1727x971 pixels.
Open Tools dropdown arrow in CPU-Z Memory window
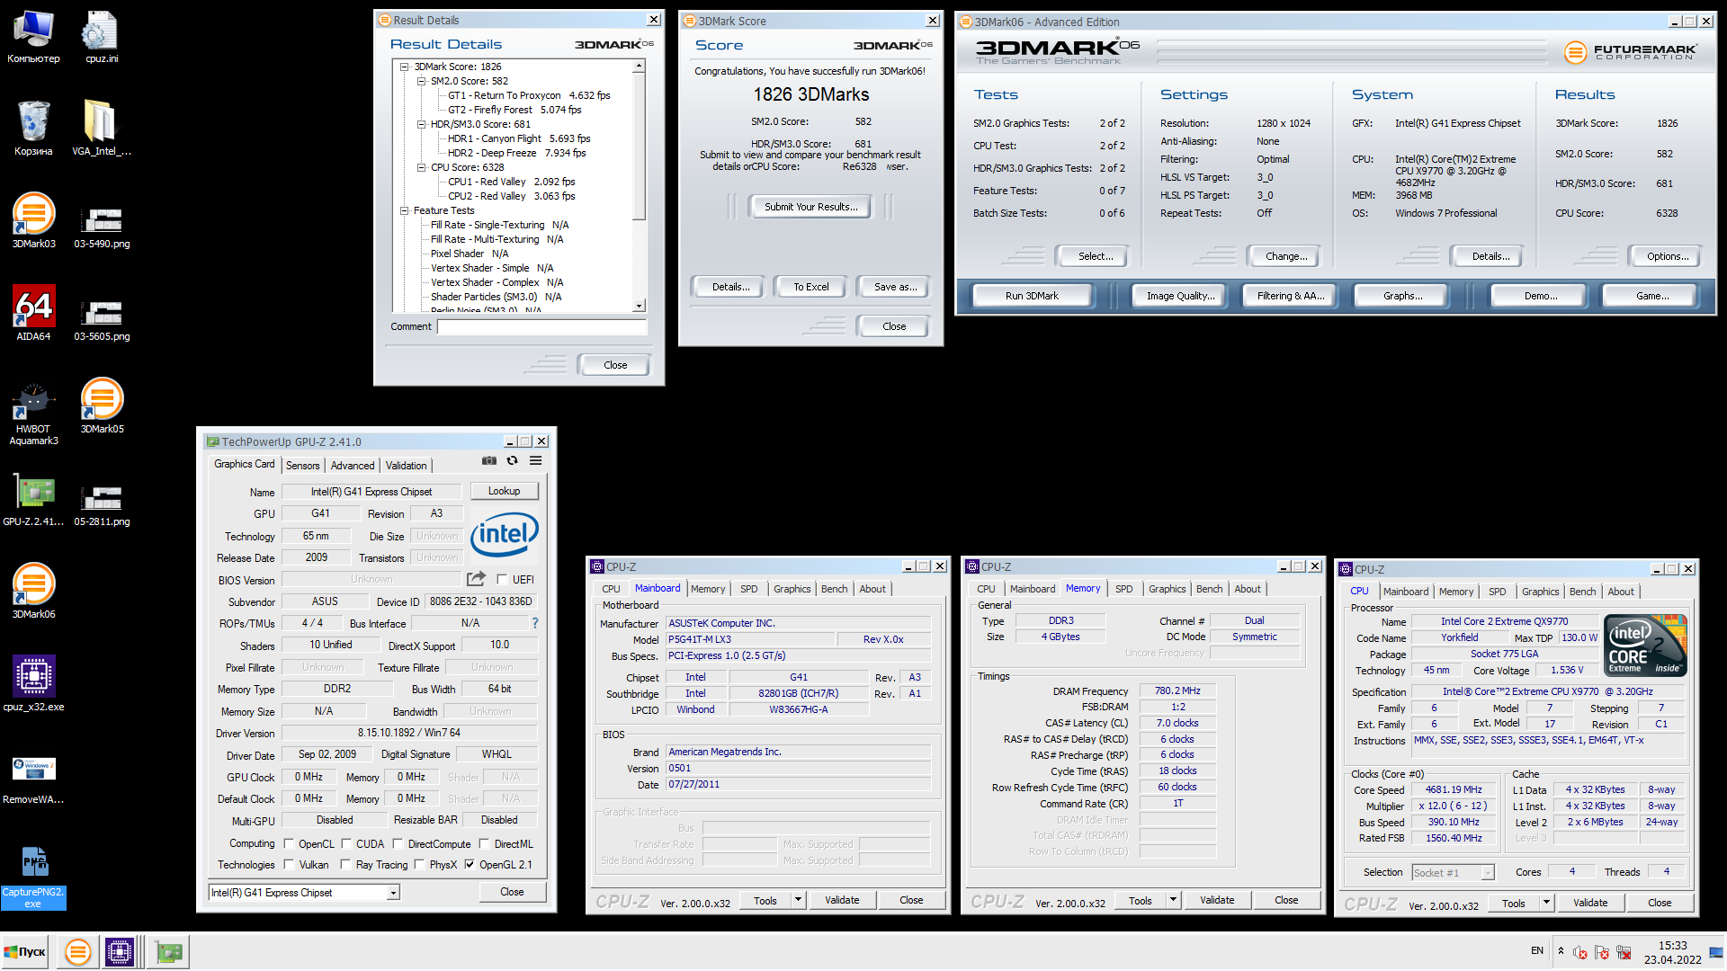pos(1173,900)
